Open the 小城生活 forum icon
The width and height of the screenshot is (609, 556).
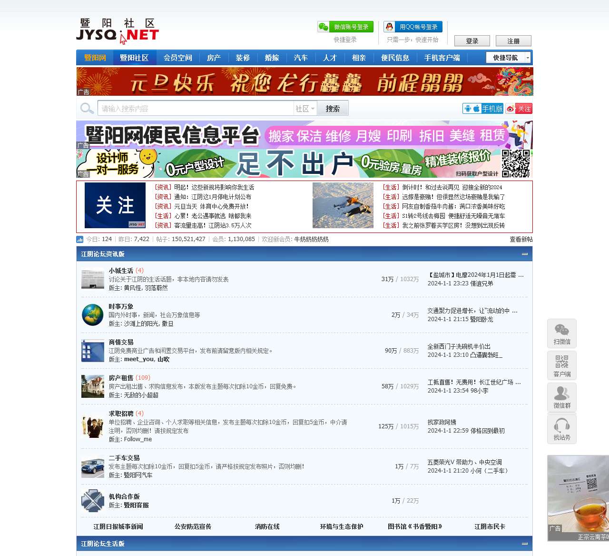(93, 279)
